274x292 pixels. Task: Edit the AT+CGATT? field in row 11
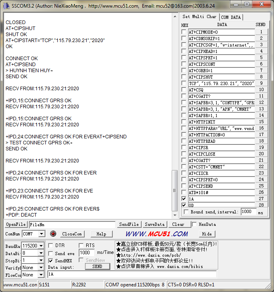[221, 96]
